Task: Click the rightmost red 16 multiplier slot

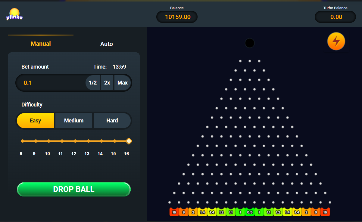Action: pos(325,212)
